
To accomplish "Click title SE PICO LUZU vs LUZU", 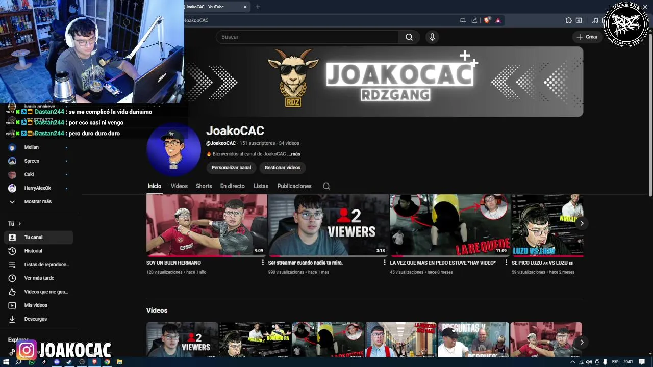I will click(542, 263).
